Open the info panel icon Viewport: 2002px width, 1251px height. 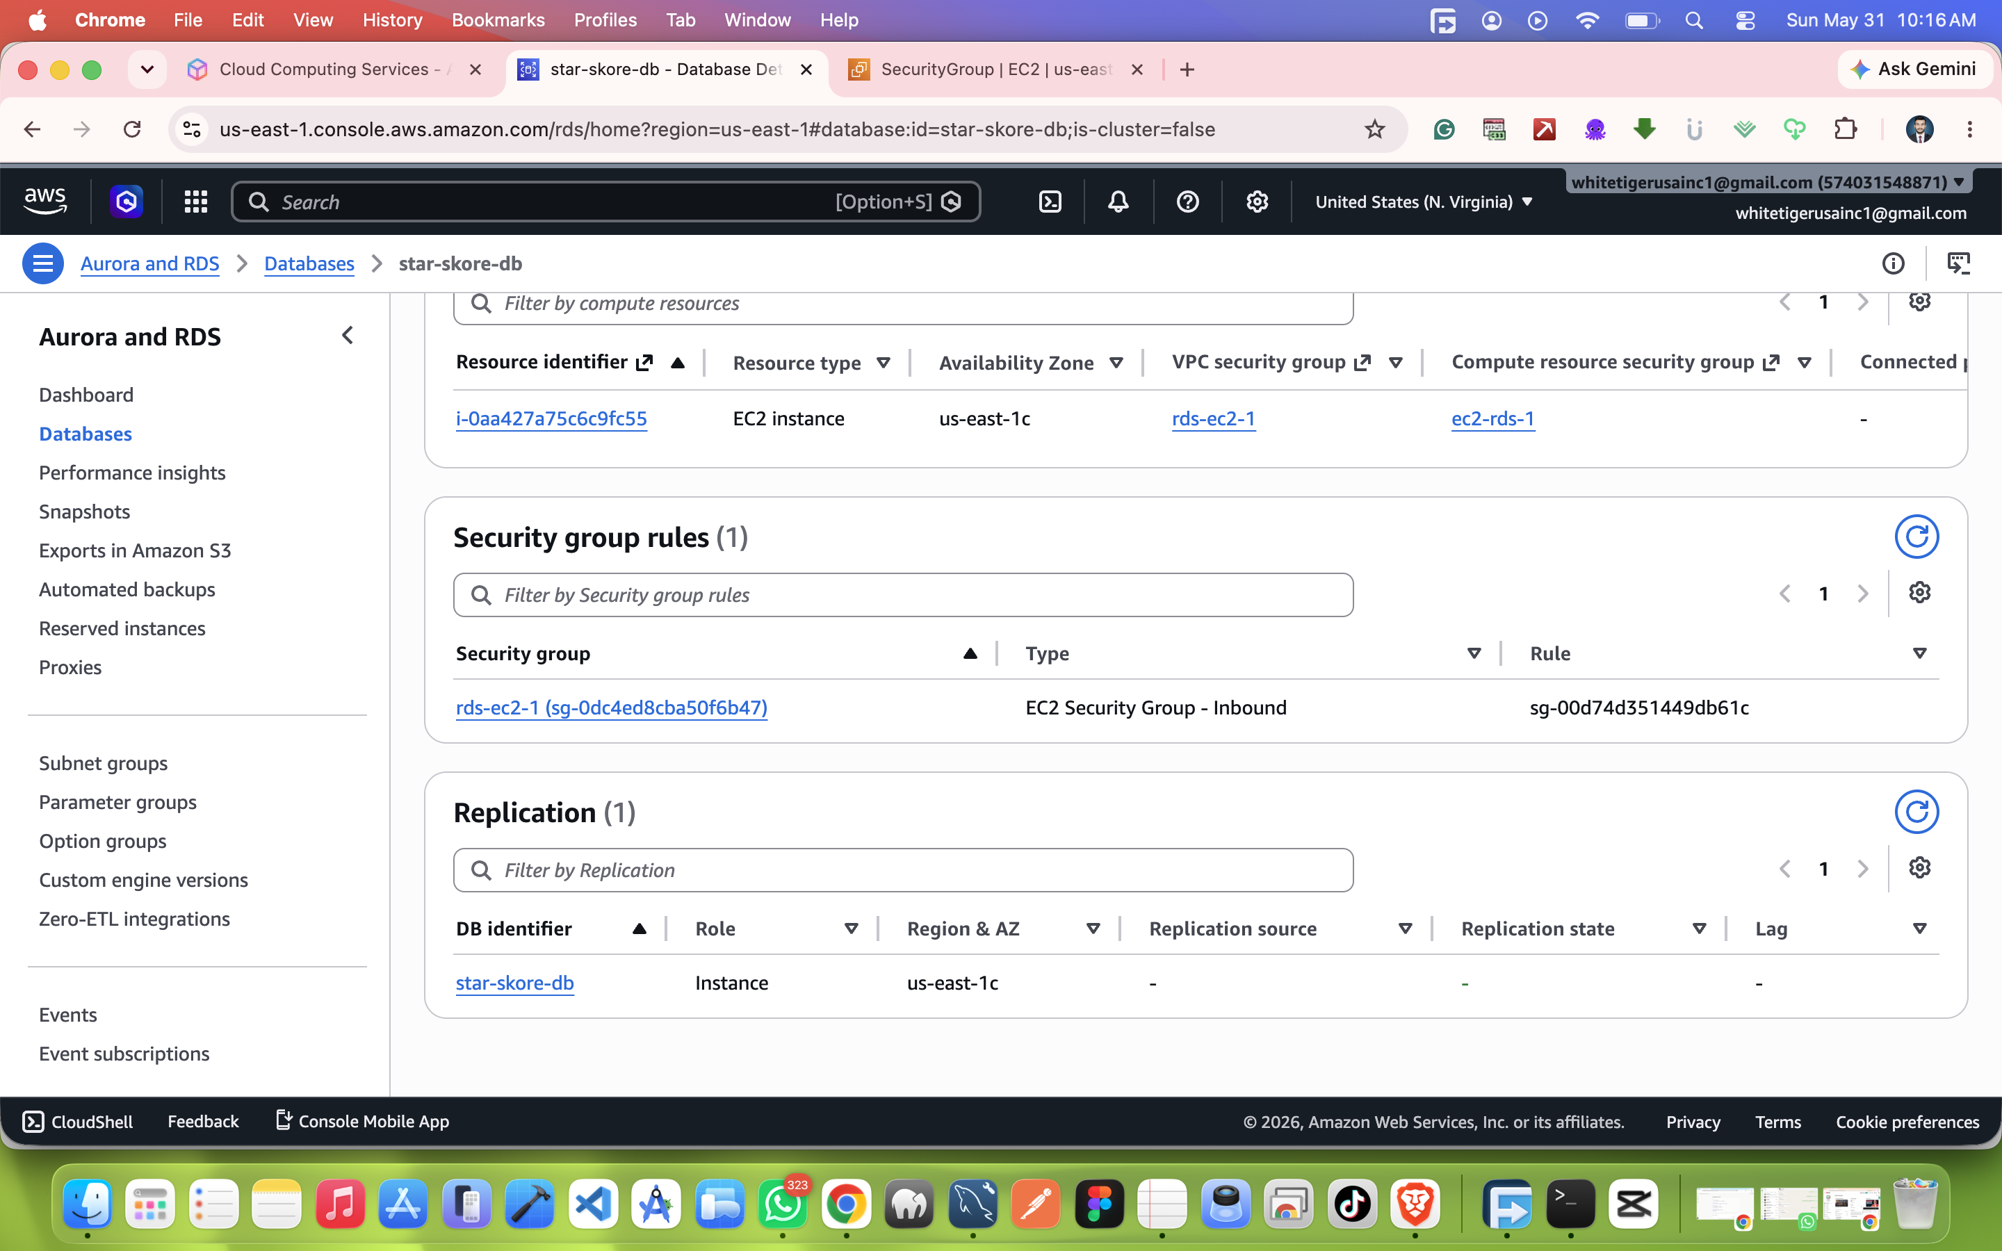click(x=1893, y=263)
